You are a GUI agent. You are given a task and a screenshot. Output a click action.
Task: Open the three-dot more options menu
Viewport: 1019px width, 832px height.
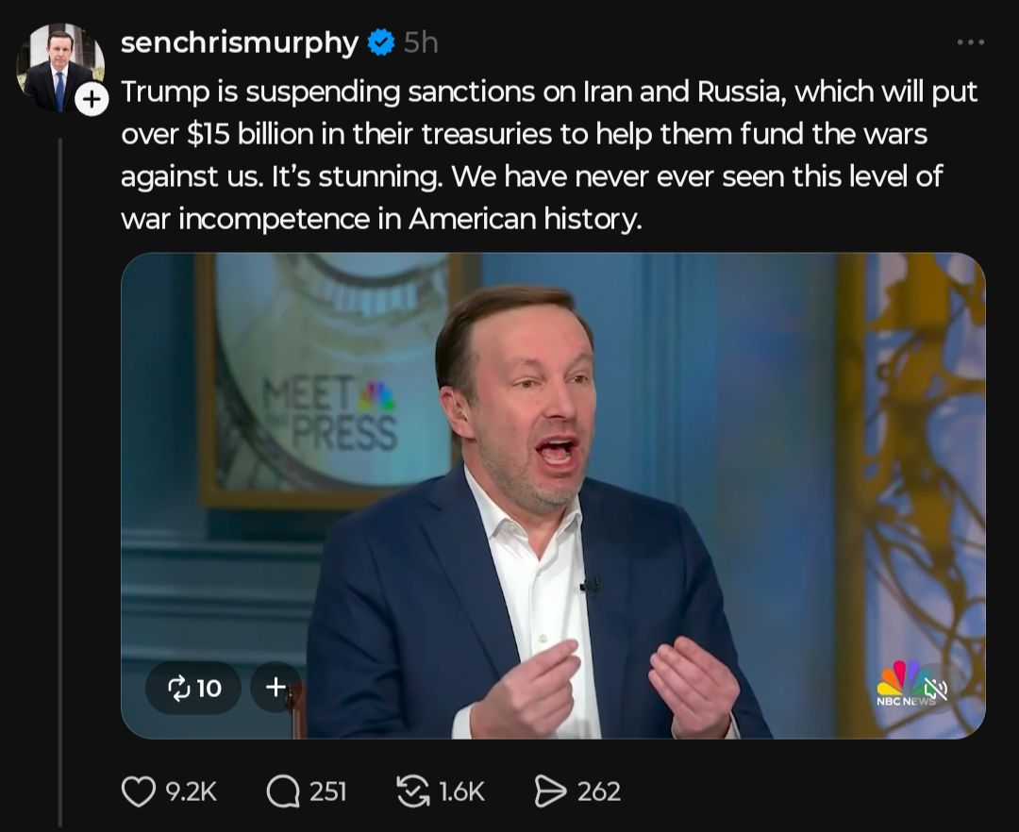pyautogui.click(x=970, y=42)
